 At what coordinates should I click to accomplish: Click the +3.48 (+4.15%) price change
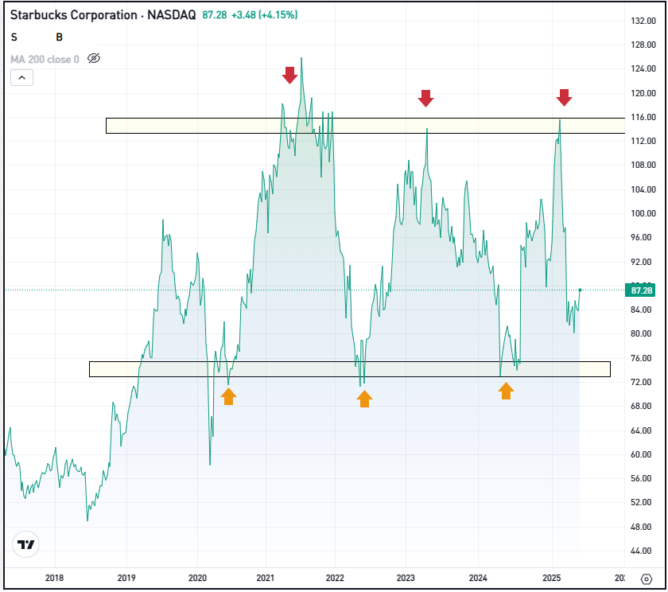(264, 15)
